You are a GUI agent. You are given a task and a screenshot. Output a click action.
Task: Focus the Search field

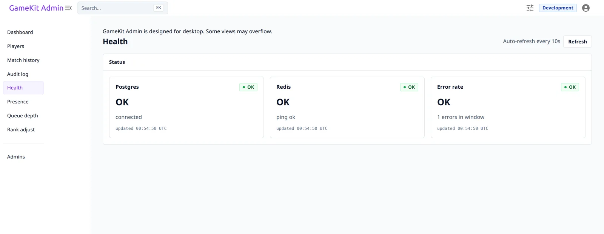tap(123, 8)
